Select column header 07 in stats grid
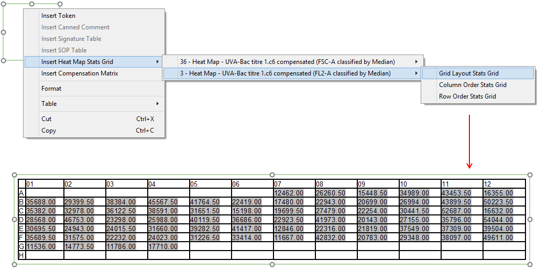This screenshot has height=271, width=537. [293, 184]
